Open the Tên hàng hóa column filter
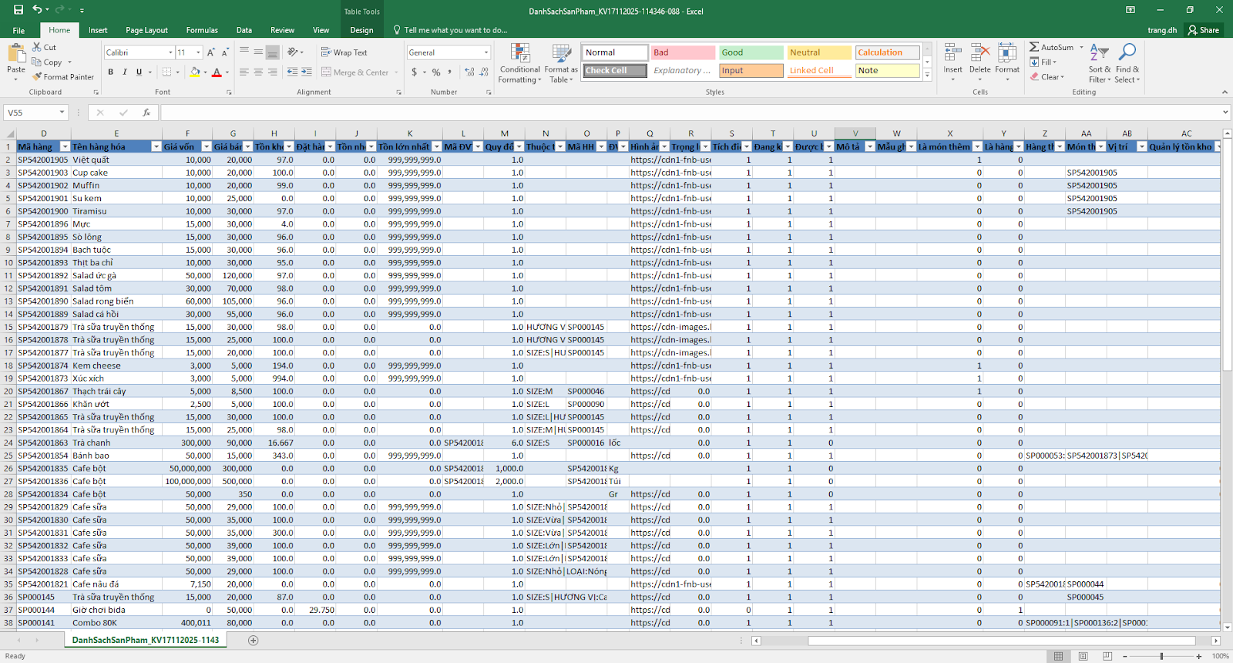Screen dimensions: 1233x663 click(x=156, y=146)
